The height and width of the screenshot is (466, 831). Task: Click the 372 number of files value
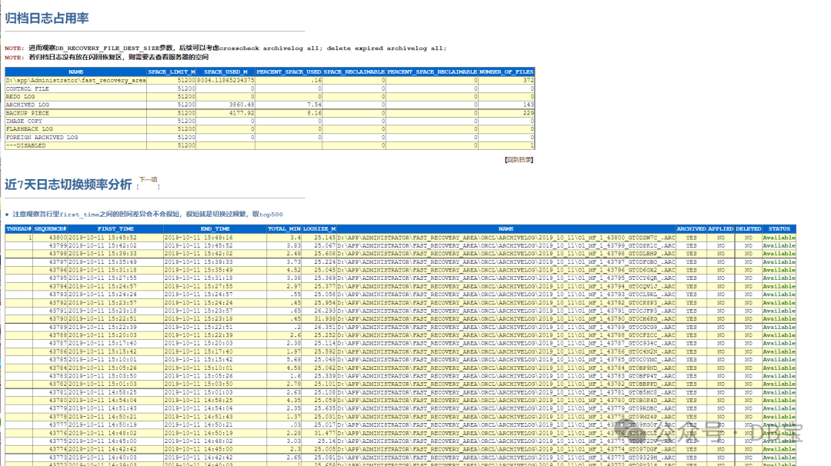click(529, 81)
